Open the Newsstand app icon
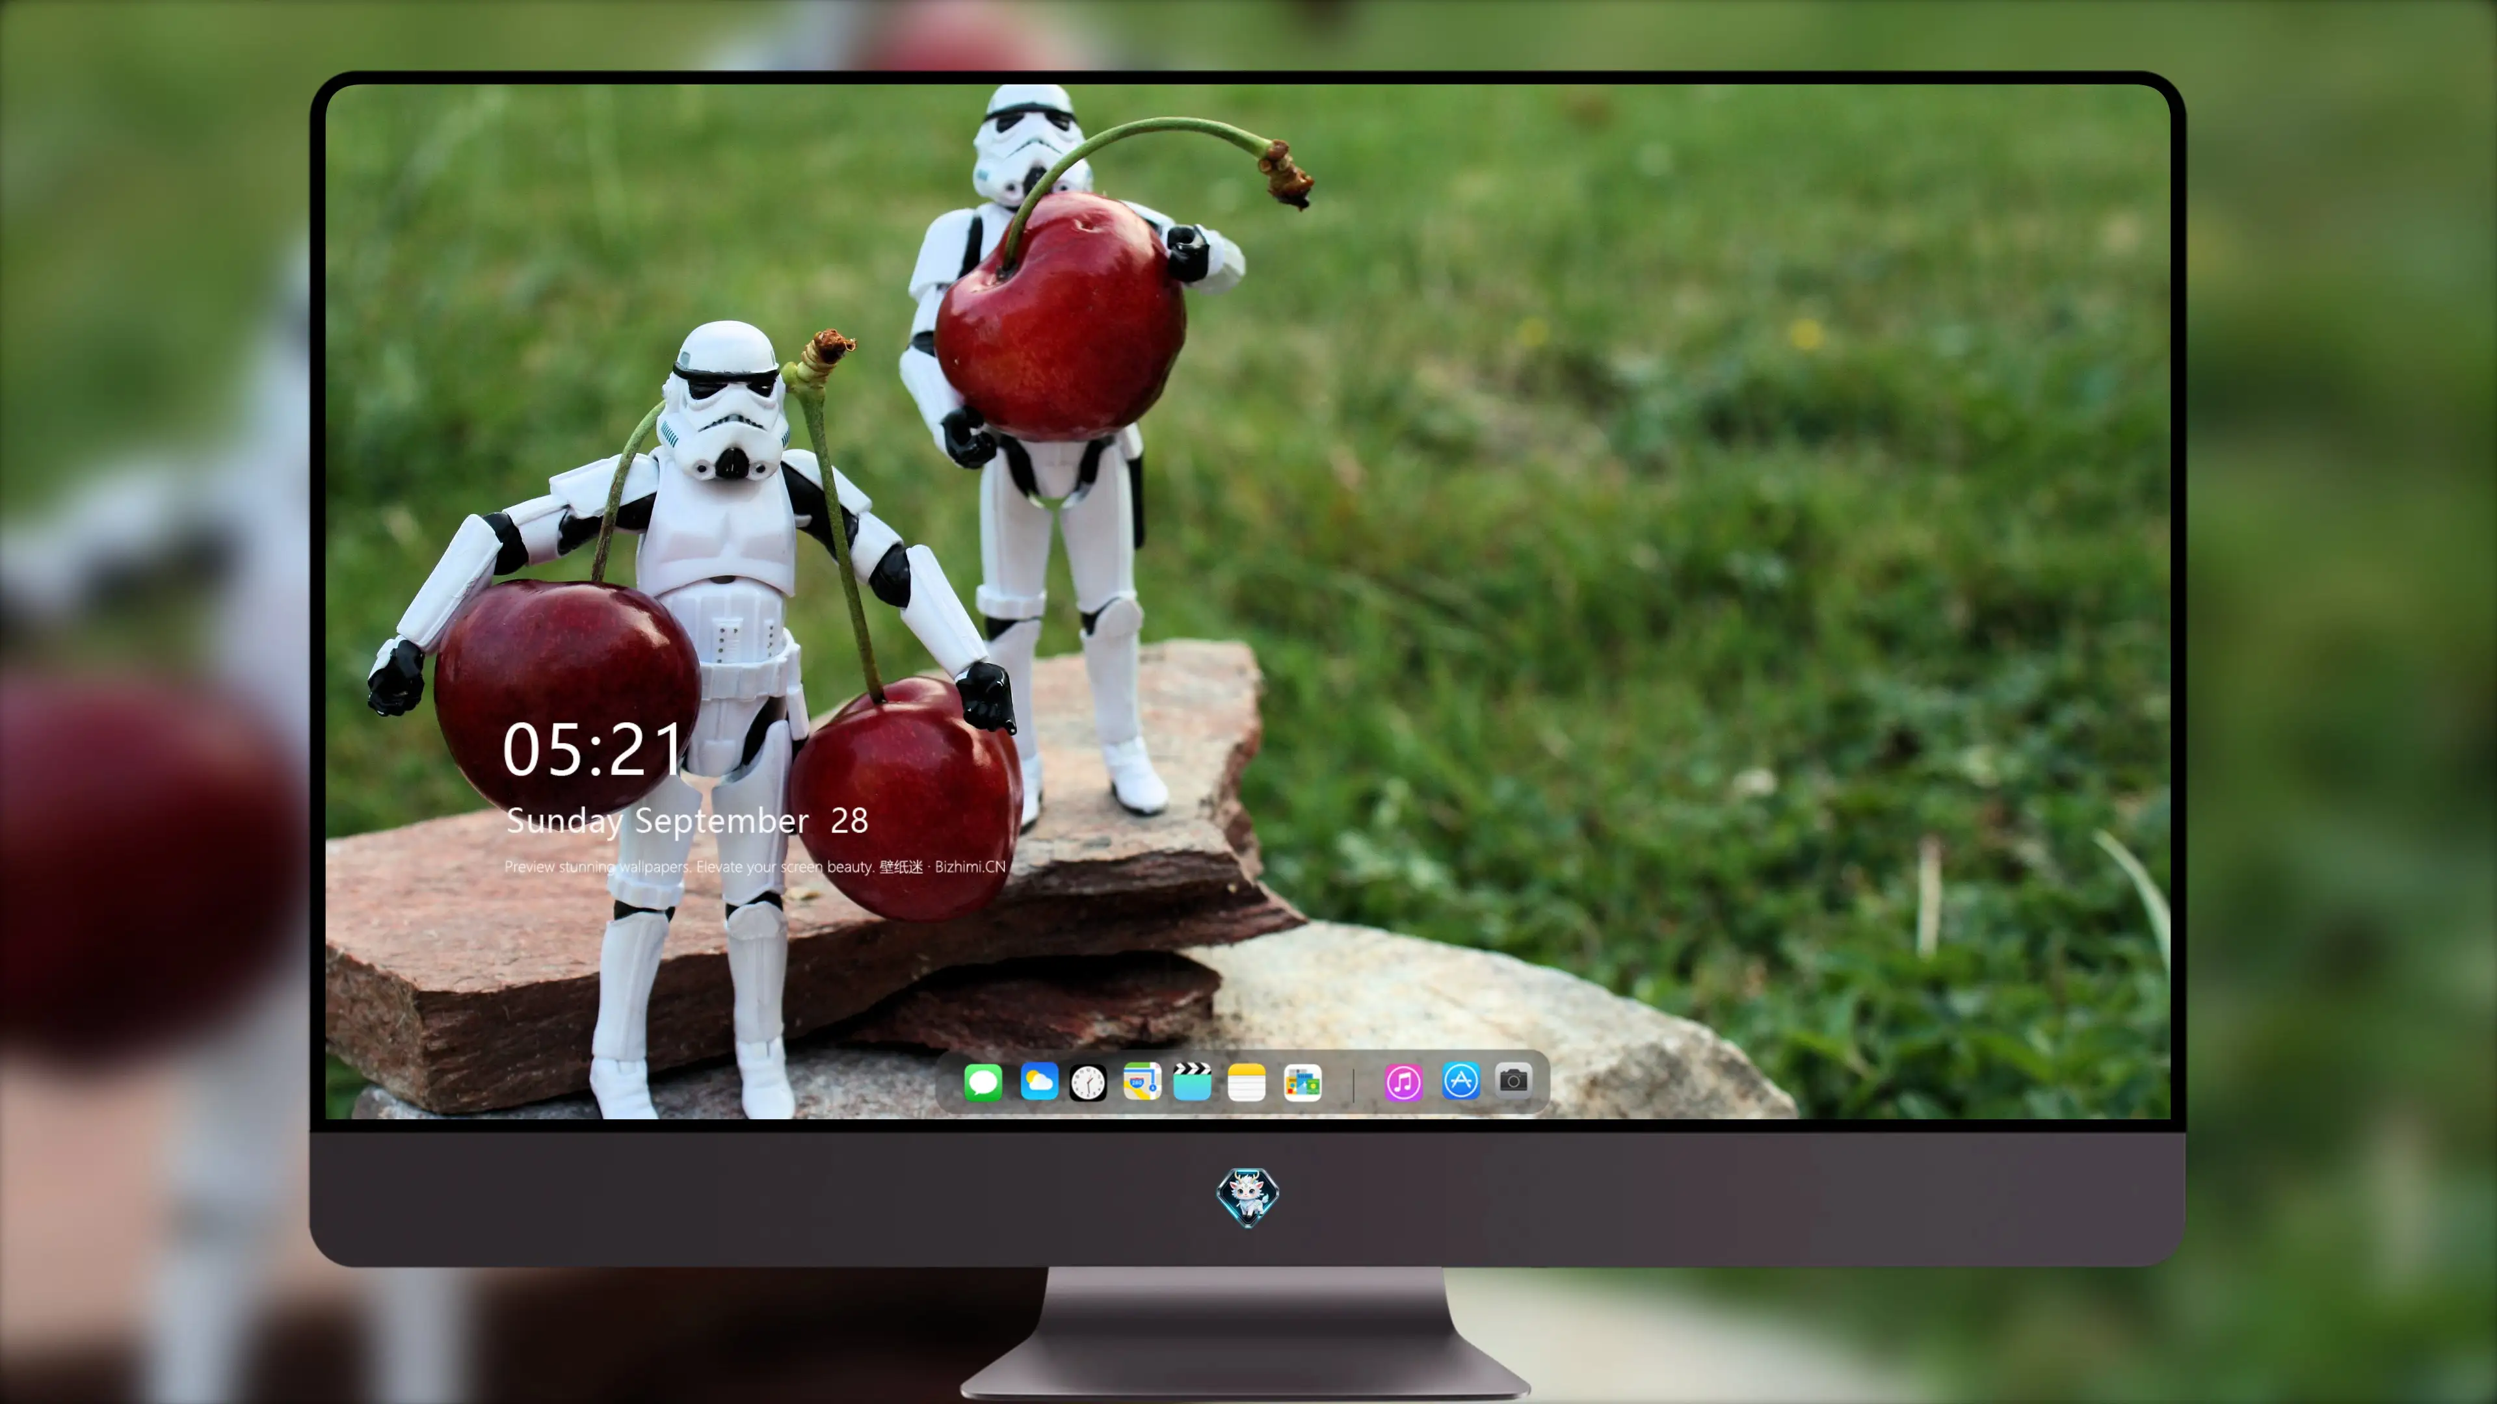 (x=1302, y=1082)
